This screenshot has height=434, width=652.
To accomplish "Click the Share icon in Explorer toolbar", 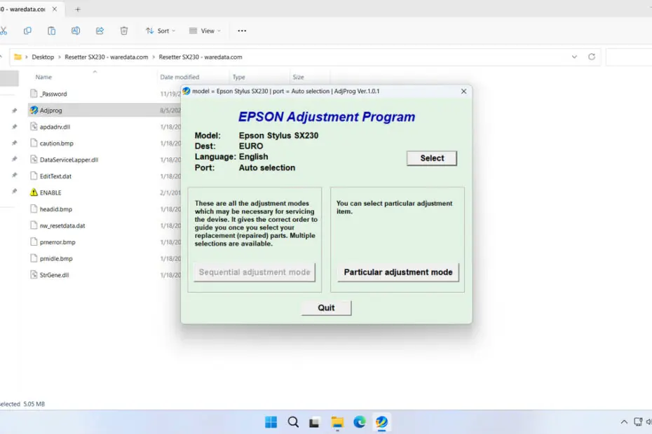I will click(x=100, y=31).
